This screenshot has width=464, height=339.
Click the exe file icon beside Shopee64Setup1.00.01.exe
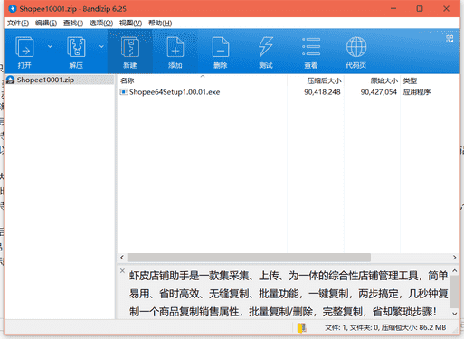click(124, 92)
